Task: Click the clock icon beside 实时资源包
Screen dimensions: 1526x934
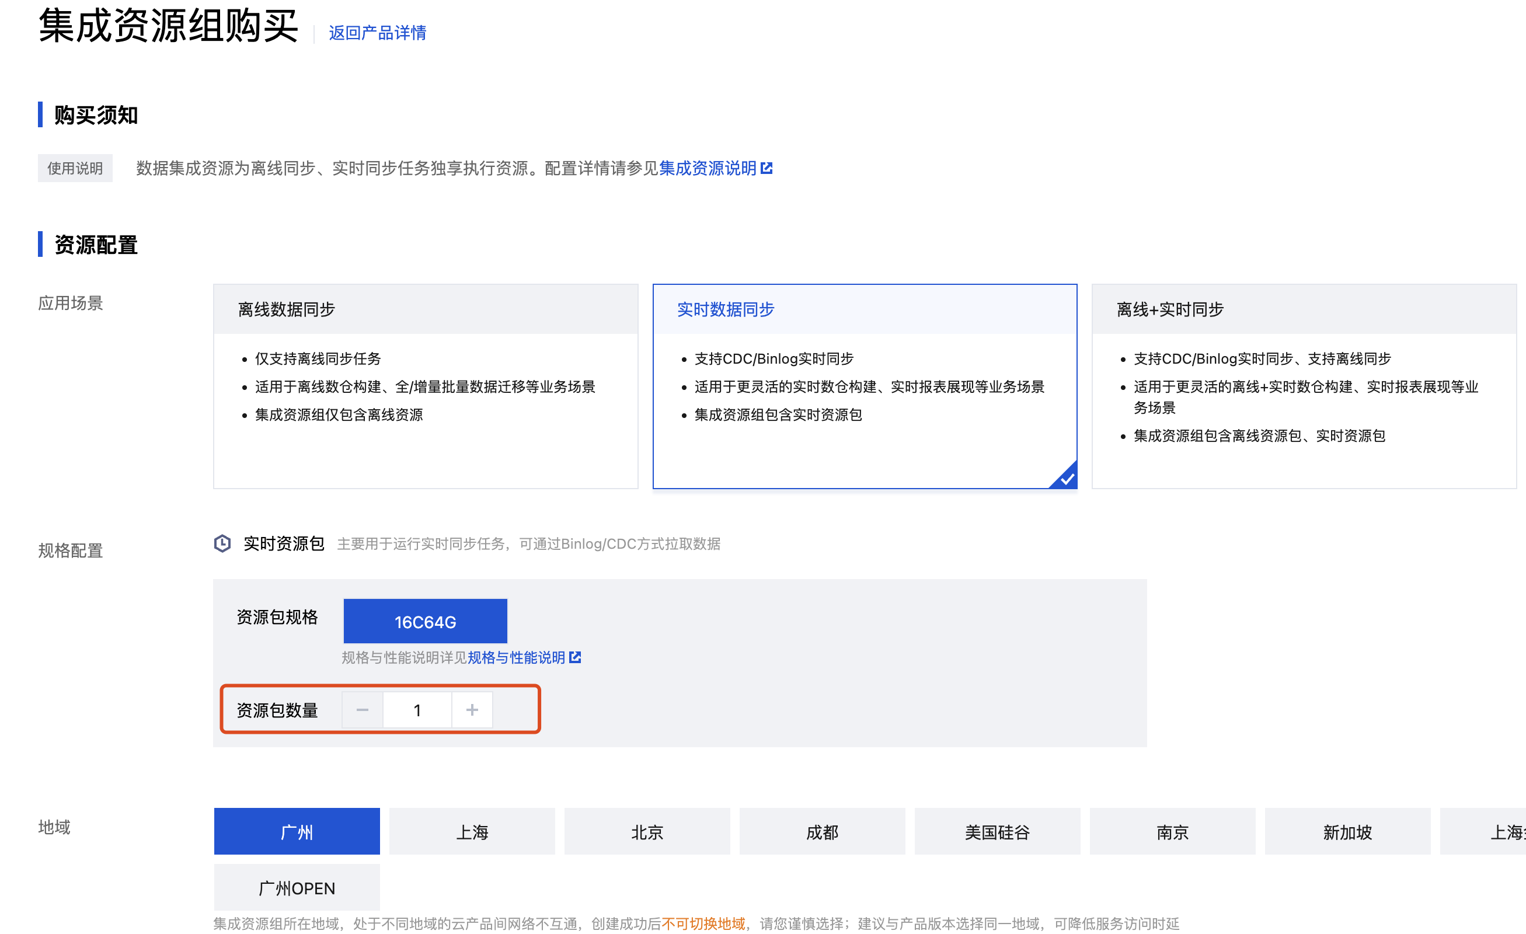Action: 222,543
